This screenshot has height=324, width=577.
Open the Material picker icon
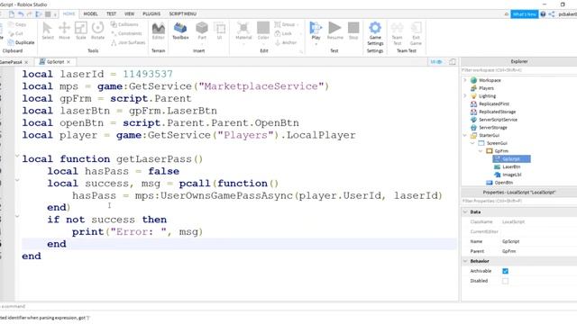[x=243, y=28]
